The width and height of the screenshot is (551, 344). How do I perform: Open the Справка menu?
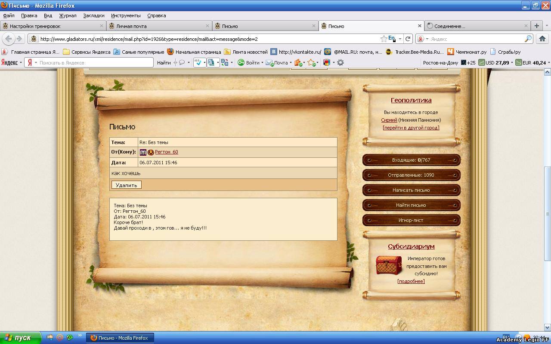point(156,15)
